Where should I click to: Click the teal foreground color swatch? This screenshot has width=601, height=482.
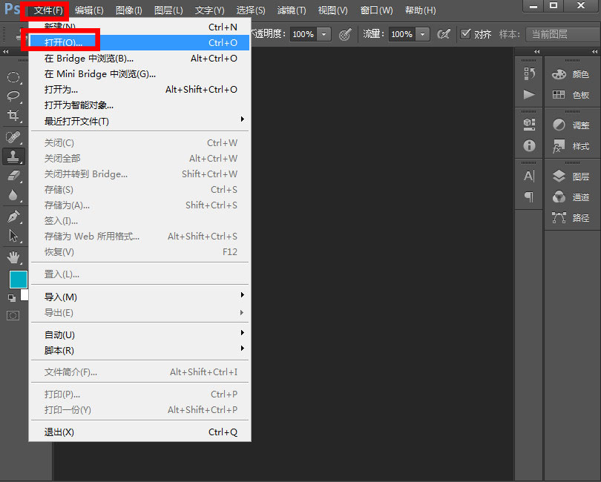18,280
